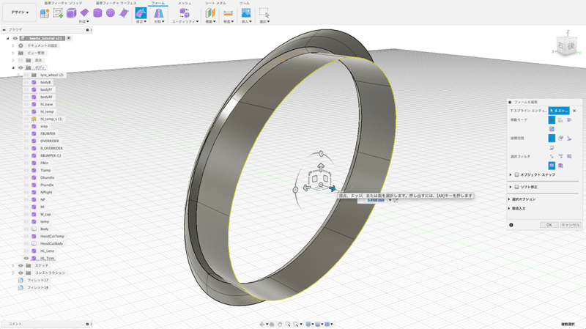Switch to メッシュ tab
This screenshot has width=586, height=329.
tap(185, 3)
